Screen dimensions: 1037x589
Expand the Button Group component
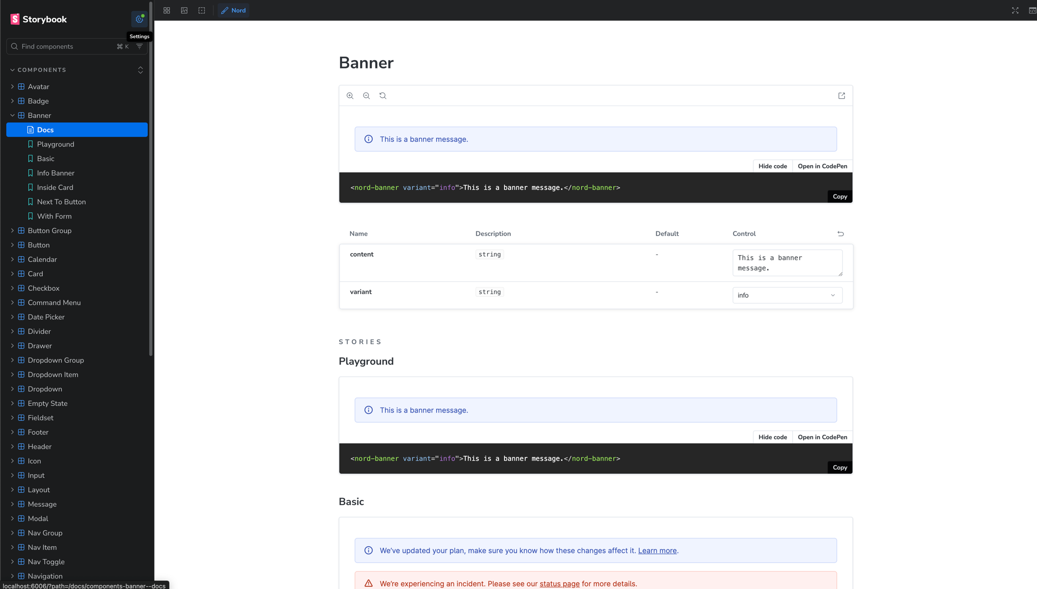point(12,230)
